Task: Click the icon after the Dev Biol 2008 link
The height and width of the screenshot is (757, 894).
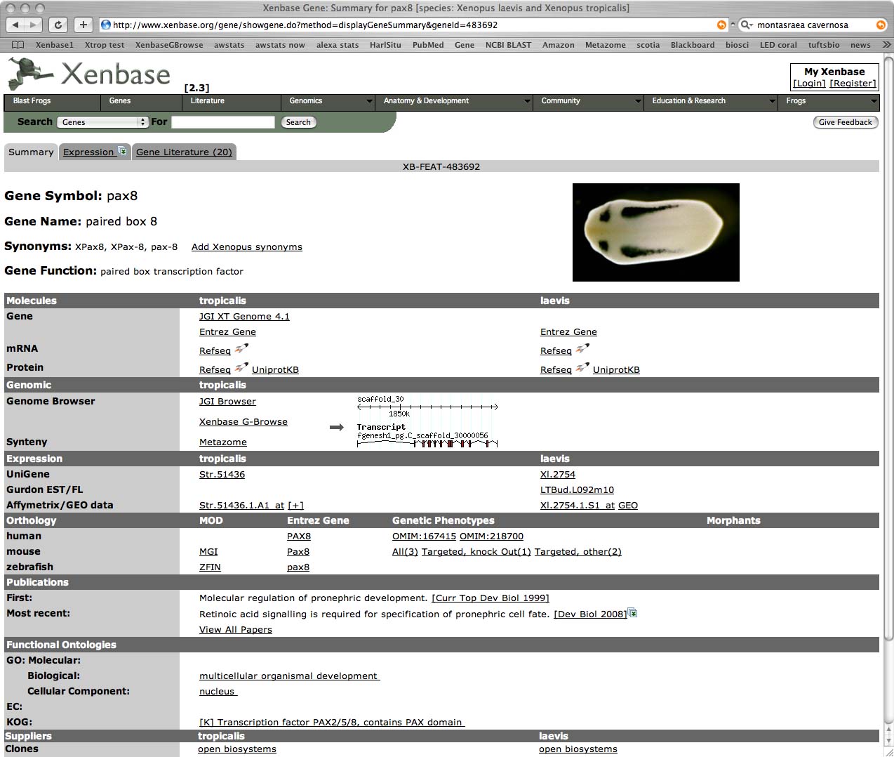Action: click(x=633, y=613)
